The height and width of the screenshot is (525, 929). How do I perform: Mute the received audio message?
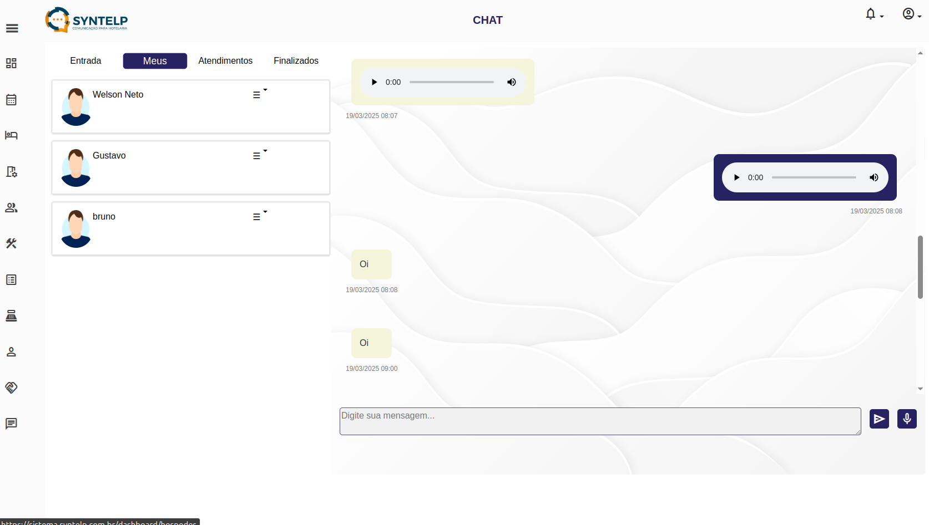click(512, 82)
